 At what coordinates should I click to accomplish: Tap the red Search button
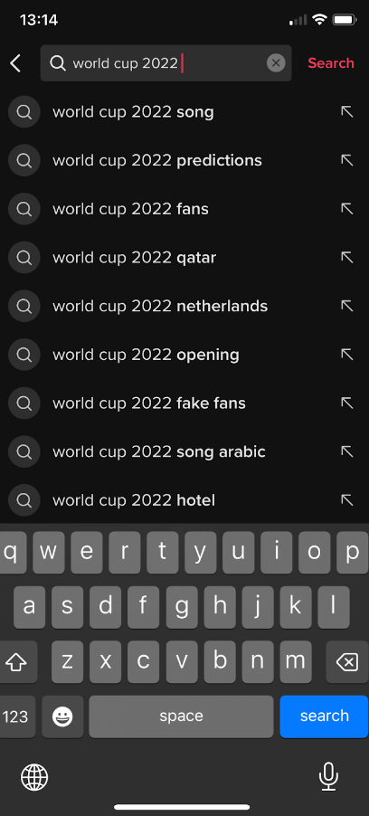click(330, 63)
